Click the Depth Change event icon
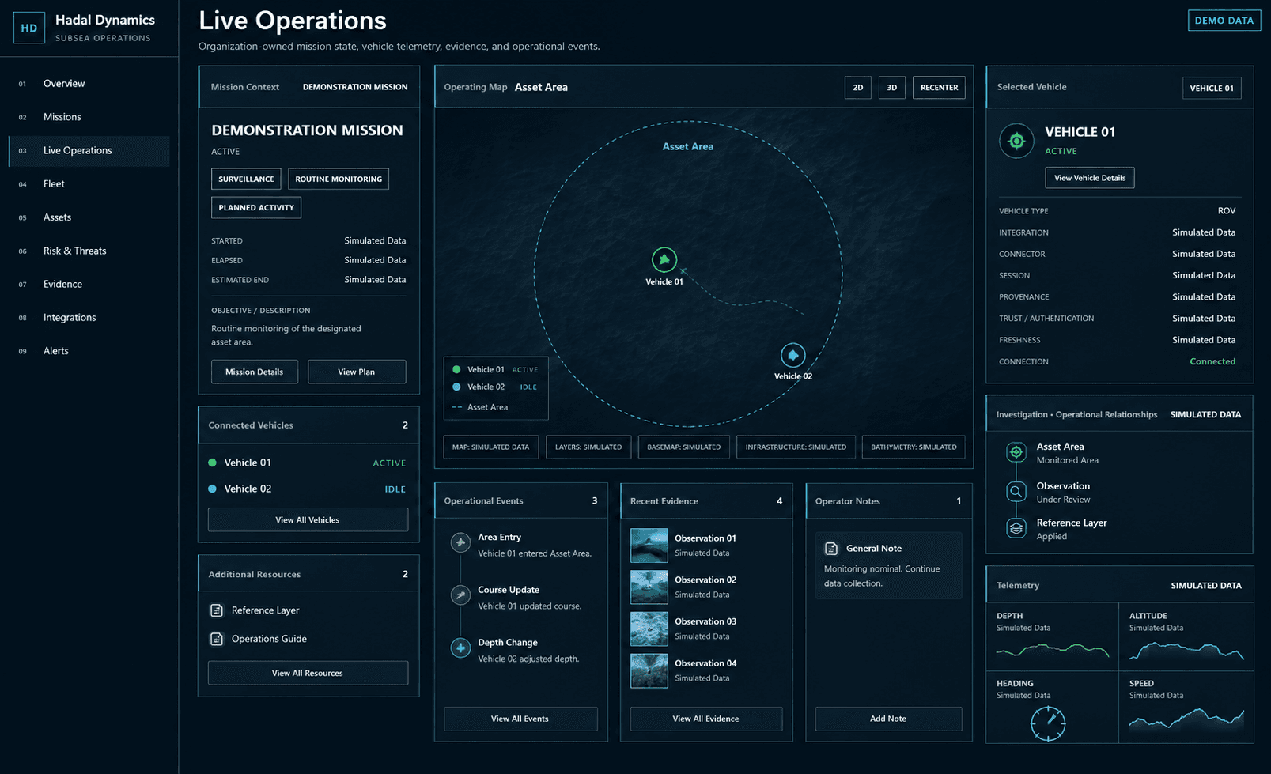 [x=460, y=648]
